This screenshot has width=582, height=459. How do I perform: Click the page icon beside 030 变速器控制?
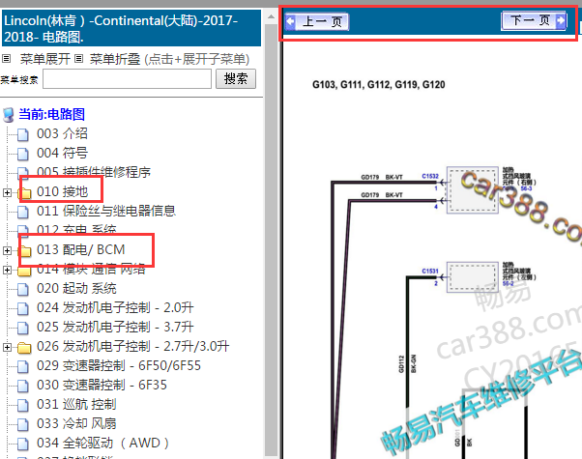point(23,386)
